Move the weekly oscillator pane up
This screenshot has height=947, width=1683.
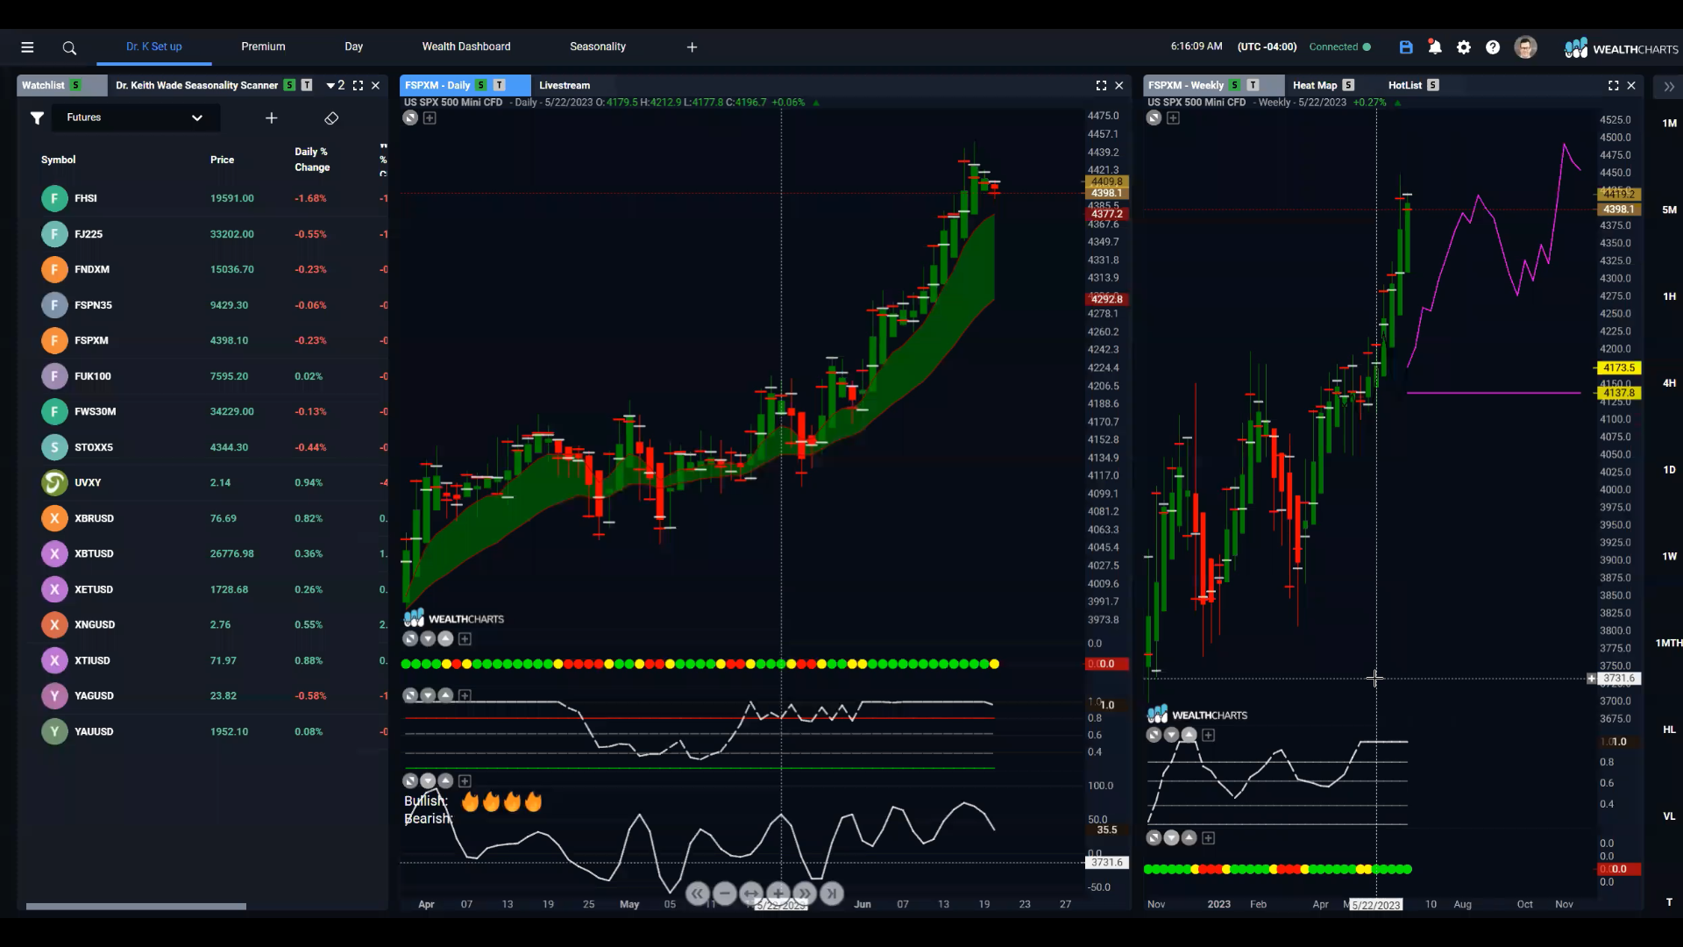click(x=1189, y=735)
